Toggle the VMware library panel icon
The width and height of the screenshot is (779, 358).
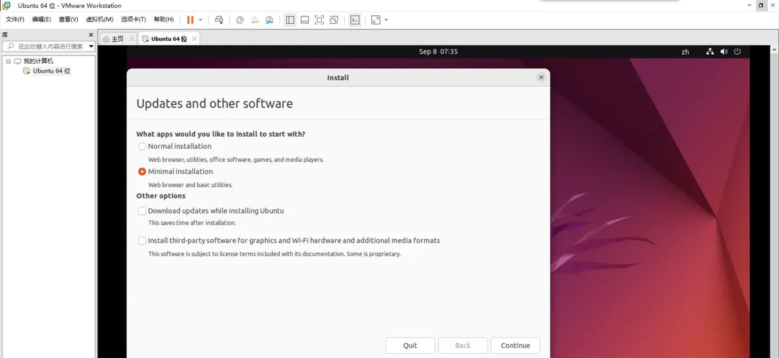[x=290, y=19]
